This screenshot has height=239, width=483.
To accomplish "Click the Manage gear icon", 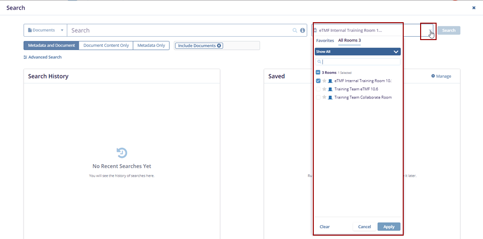I will [433, 76].
